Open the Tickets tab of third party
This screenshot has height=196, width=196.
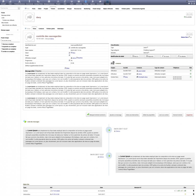pos(53,9)
